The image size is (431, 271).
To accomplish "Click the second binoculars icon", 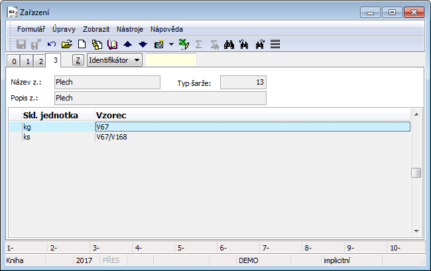I will 244,44.
